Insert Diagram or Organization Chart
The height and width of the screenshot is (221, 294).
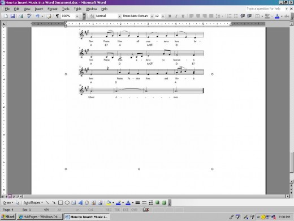[87, 203]
